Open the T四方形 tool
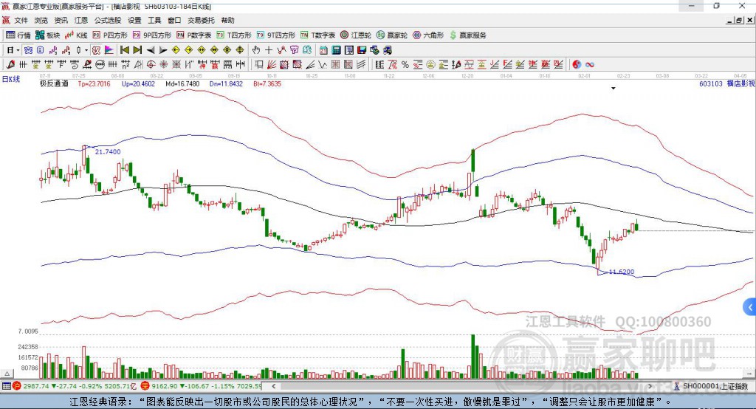 pos(234,35)
